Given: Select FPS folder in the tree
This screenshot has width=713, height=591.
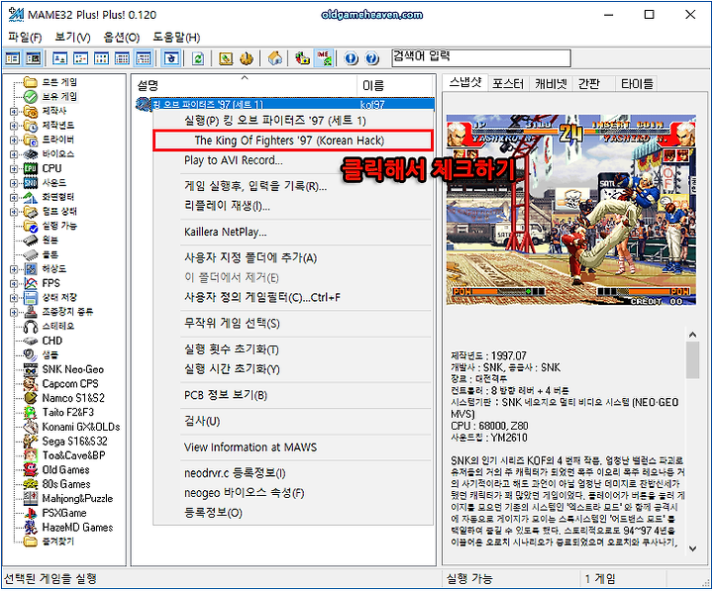Looking at the screenshot, I should point(51,283).
